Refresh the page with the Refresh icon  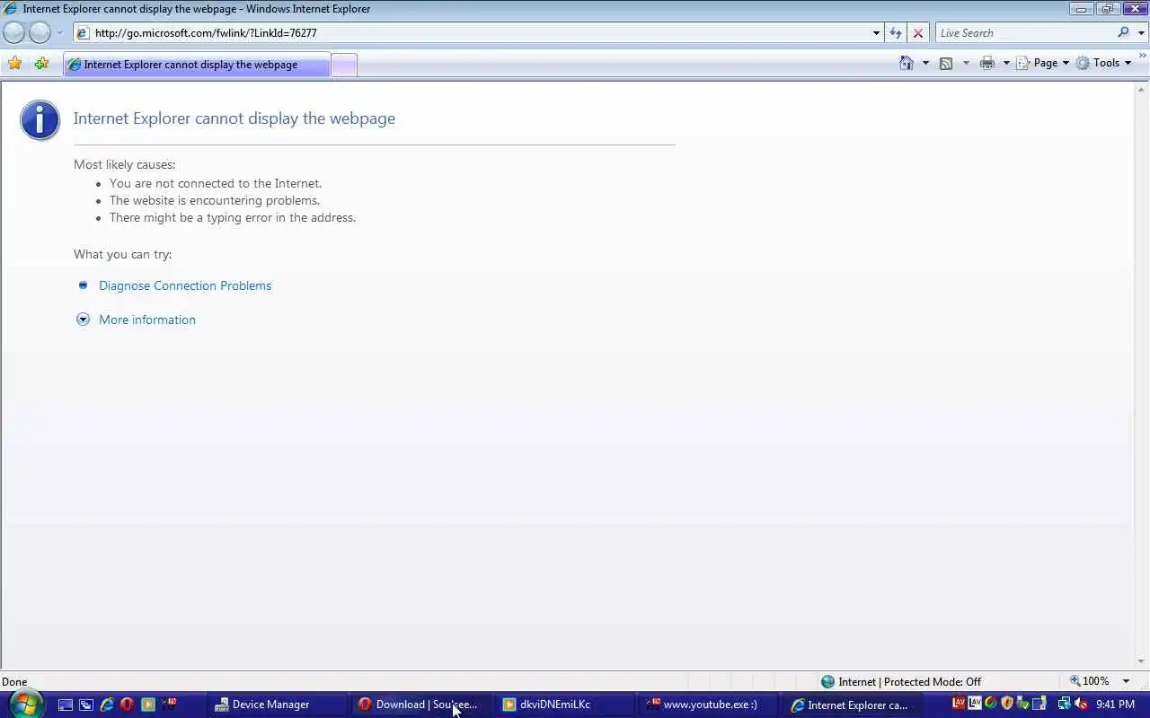click(x=896, y=33)
